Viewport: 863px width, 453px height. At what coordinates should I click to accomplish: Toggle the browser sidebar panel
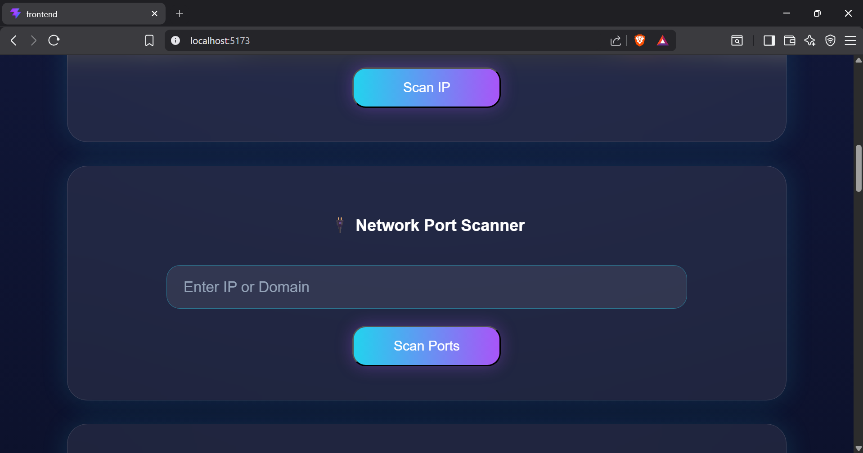[x=769, y=40]
